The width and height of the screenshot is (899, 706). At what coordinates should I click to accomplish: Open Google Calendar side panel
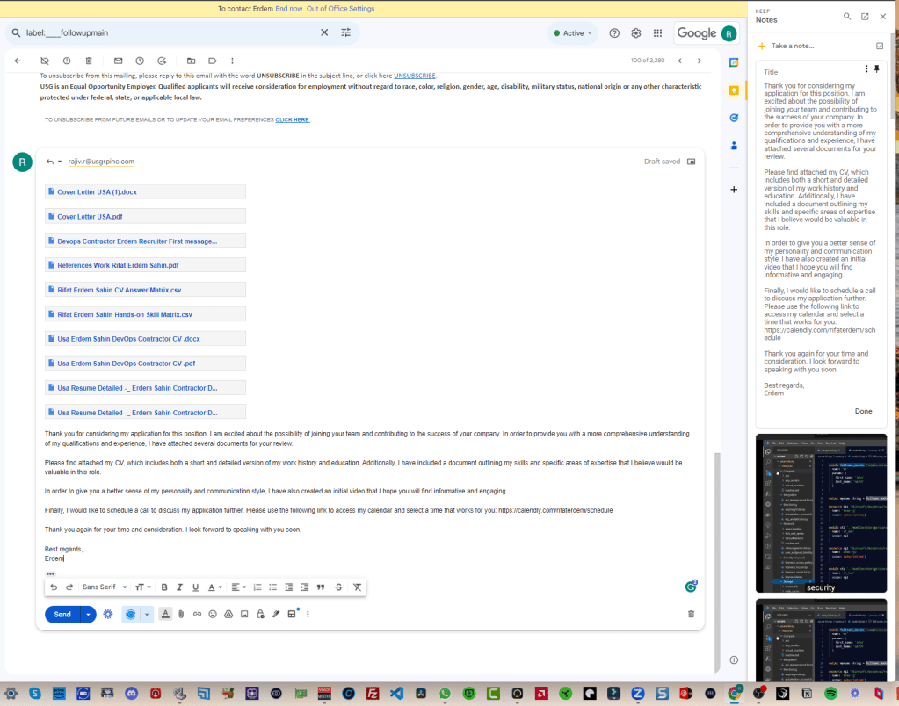pos(734,62)
